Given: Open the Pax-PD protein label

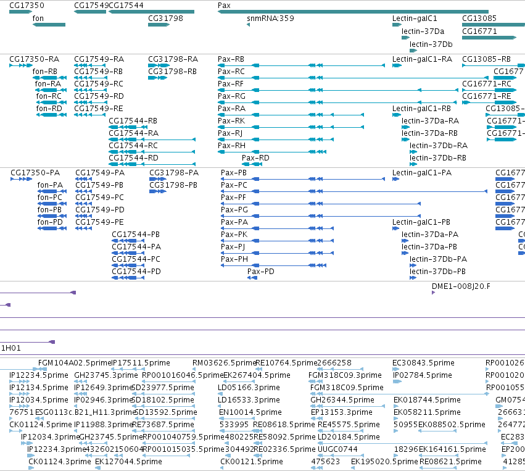Looking at the screenshot, I should pyautogui.click(x=260, y=272).
